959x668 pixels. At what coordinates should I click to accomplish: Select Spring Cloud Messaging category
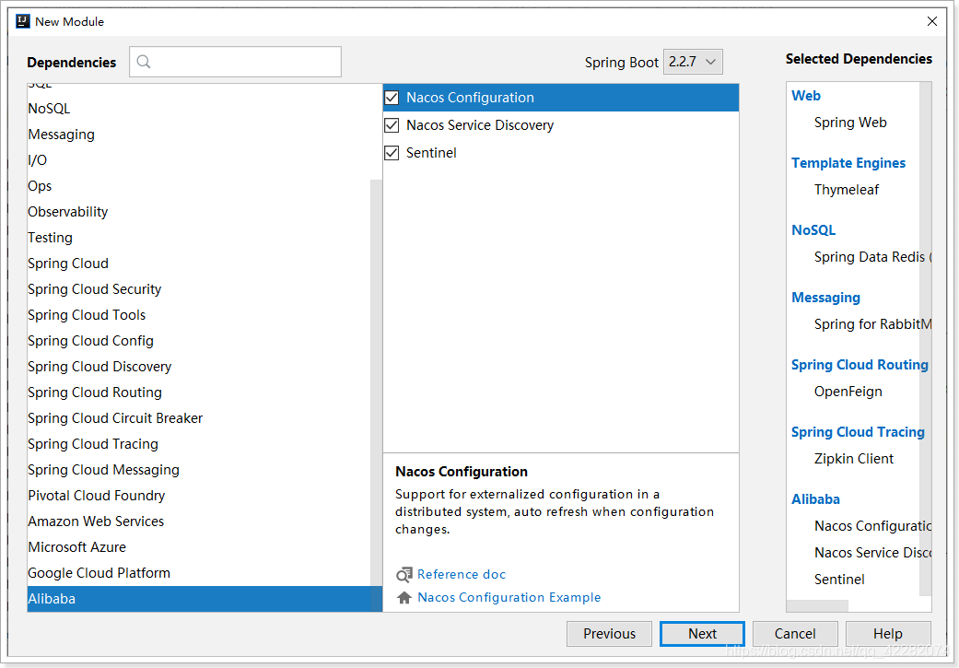point(199,470)
